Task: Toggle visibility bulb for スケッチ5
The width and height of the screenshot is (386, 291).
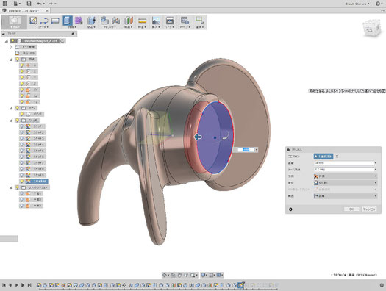Action: (22, 151)
